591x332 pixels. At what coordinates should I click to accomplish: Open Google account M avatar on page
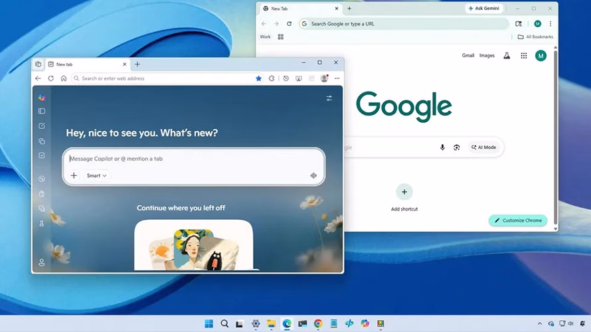[541, 56]
